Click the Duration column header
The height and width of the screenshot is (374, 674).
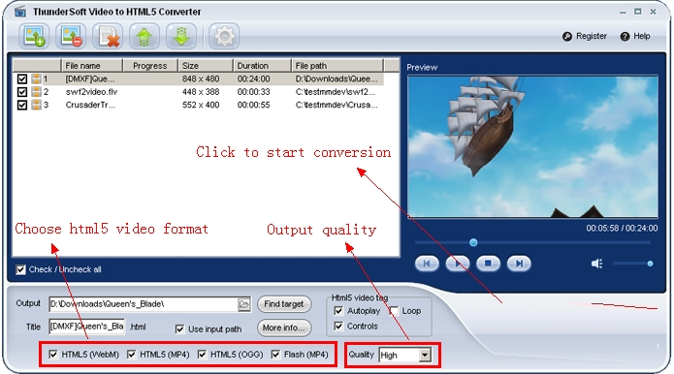tap(262, 66)
